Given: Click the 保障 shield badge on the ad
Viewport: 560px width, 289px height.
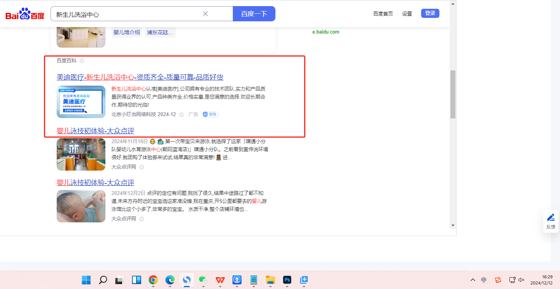Looking at the screenshot, I should pyautogui.click(x=210, y=114).
